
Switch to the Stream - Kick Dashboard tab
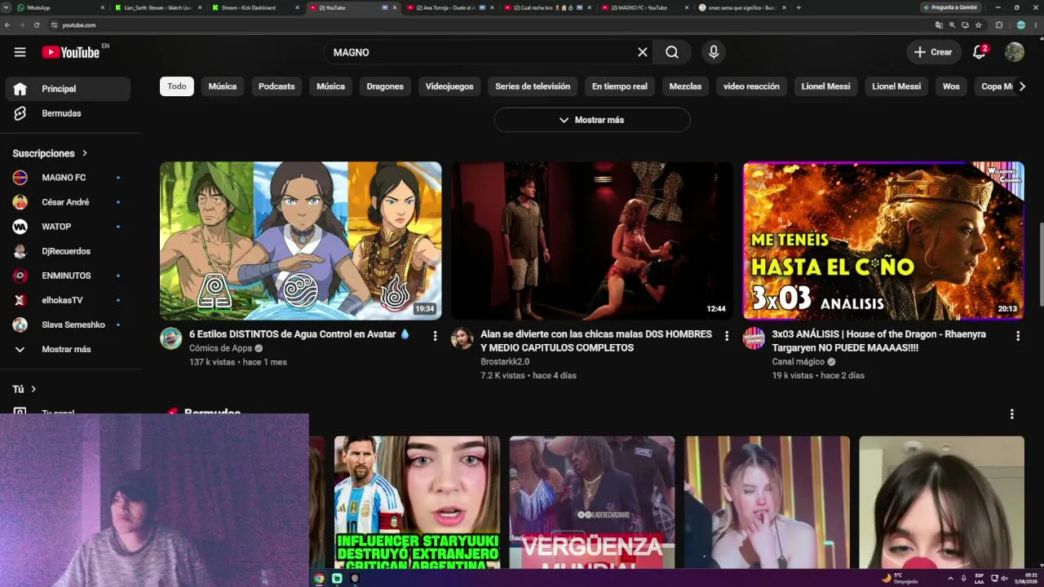point(254,7)
